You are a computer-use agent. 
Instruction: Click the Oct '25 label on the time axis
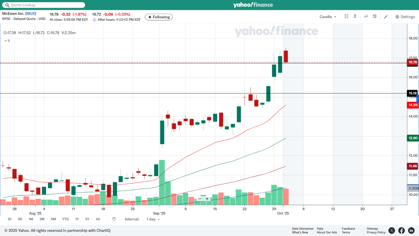pyautogui.click(x=283, y=213)
